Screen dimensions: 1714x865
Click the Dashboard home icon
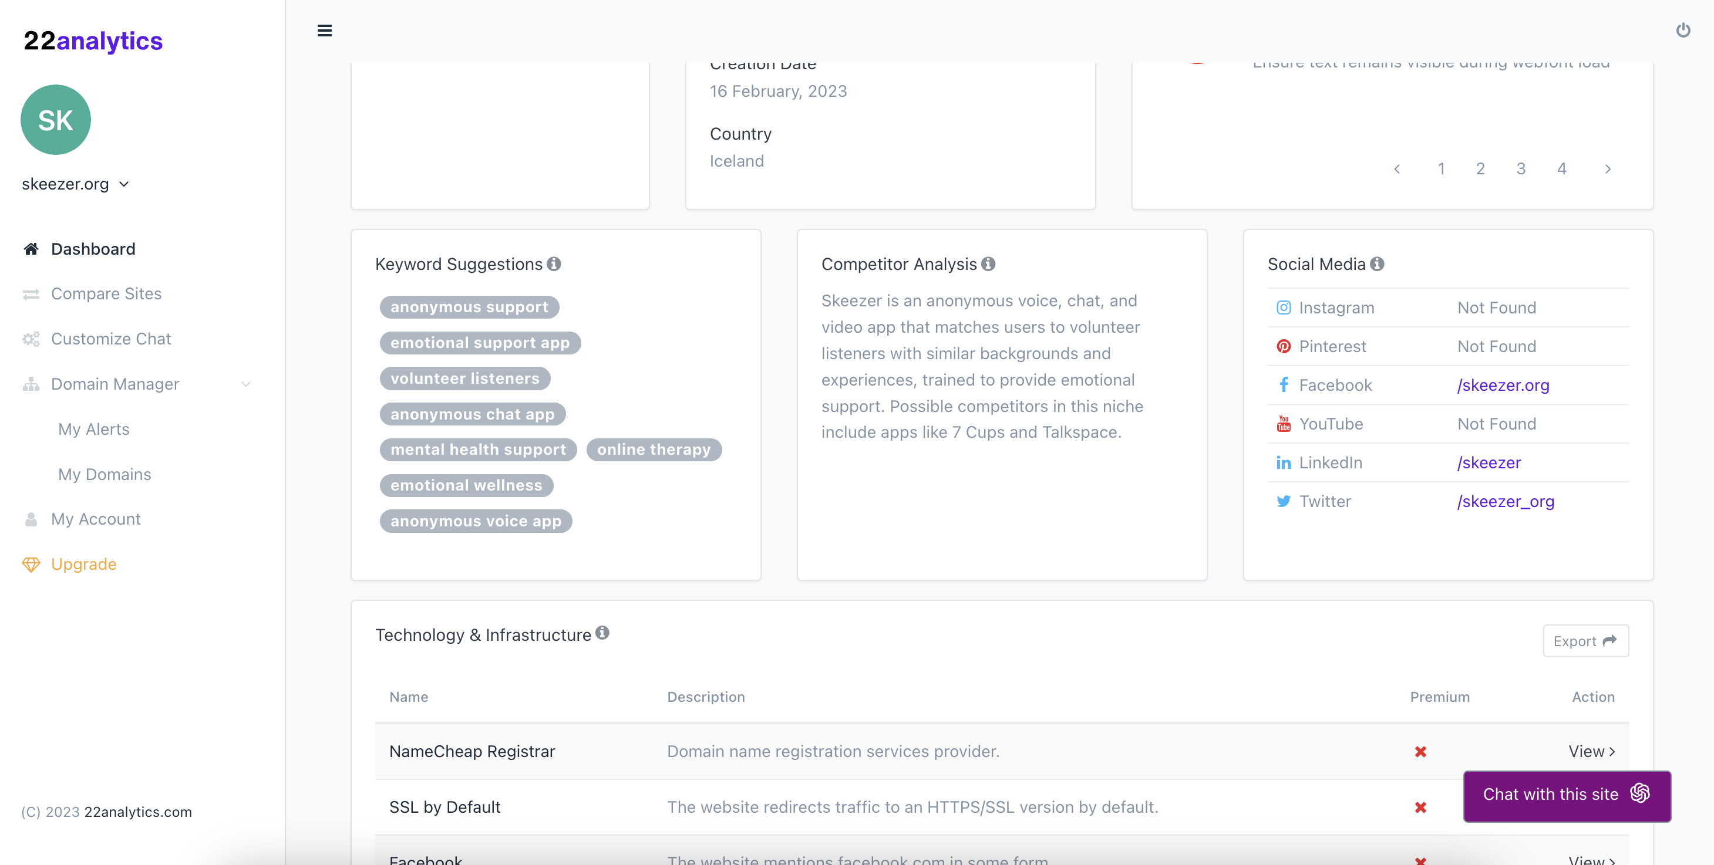[31, 249]
